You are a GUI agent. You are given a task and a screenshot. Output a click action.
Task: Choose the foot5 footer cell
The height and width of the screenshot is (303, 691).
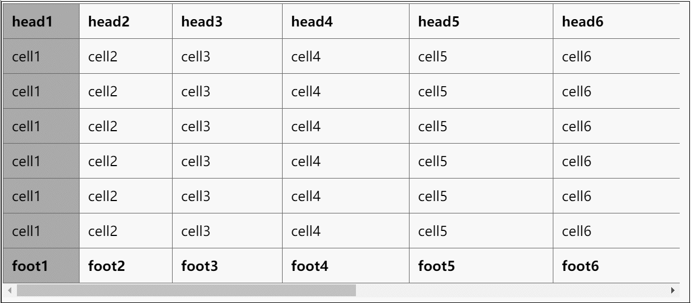[x=481, y=265]
